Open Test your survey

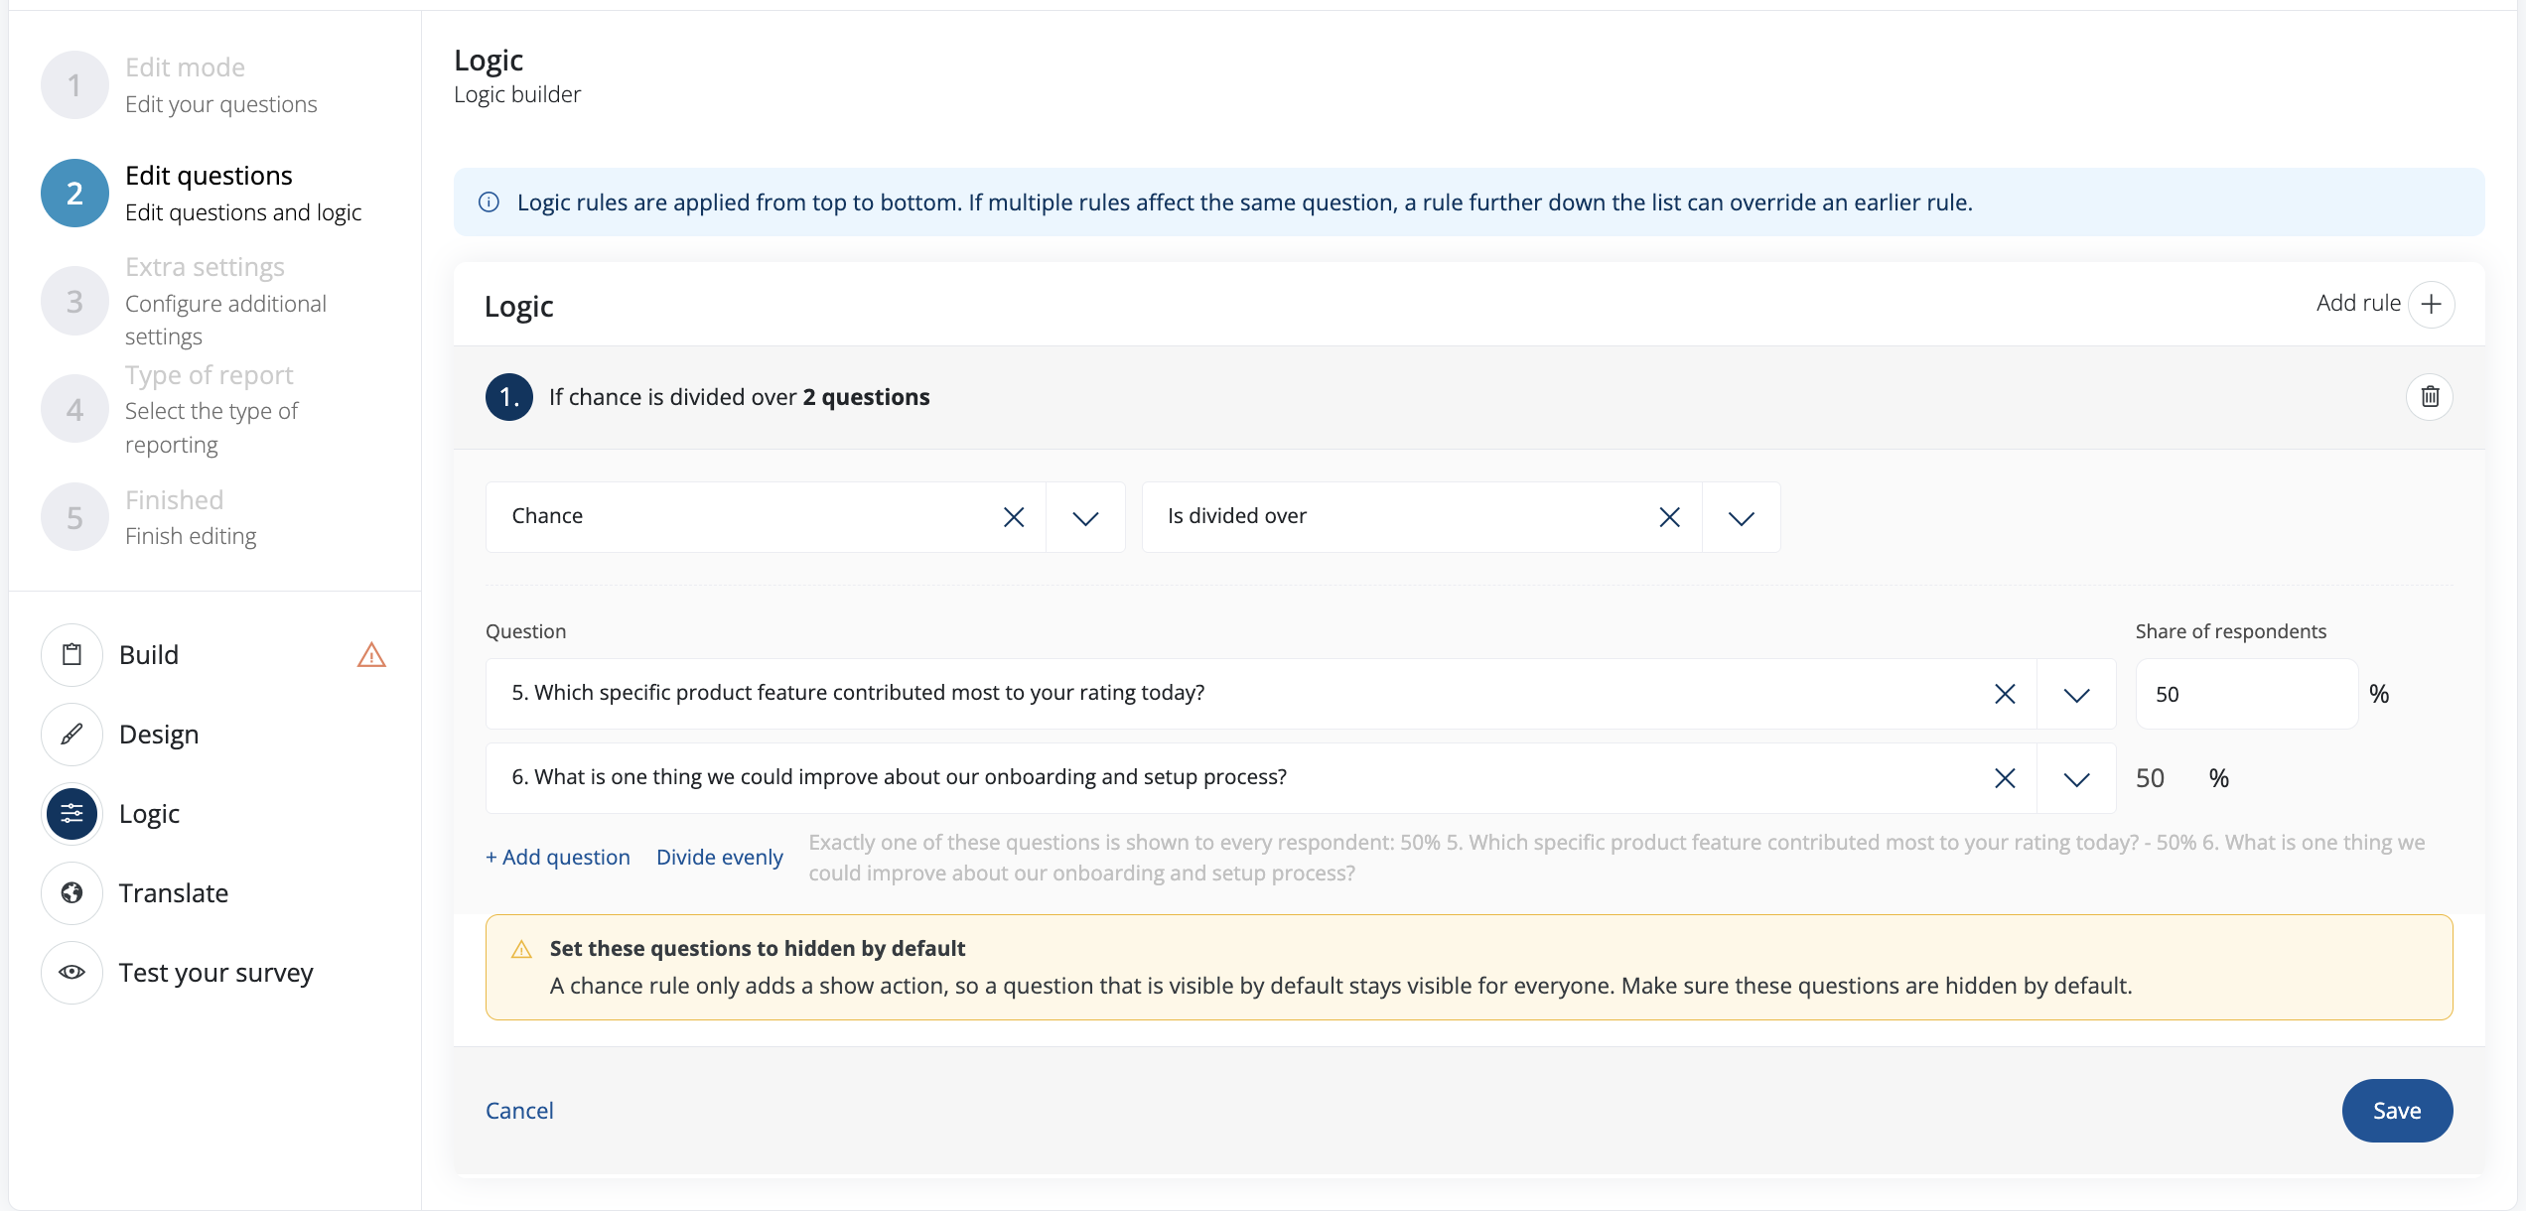(x=216, y=973)
